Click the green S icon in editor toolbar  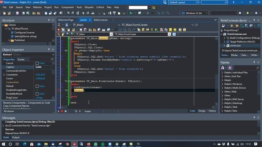click(x=152, y=30)
